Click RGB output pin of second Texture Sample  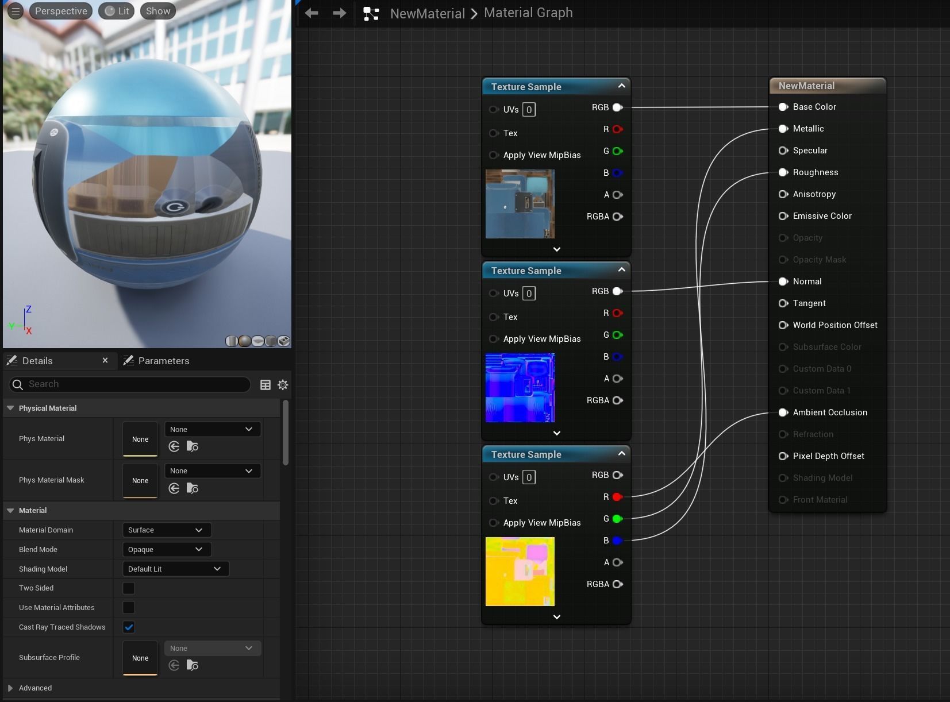coord(618,291)
